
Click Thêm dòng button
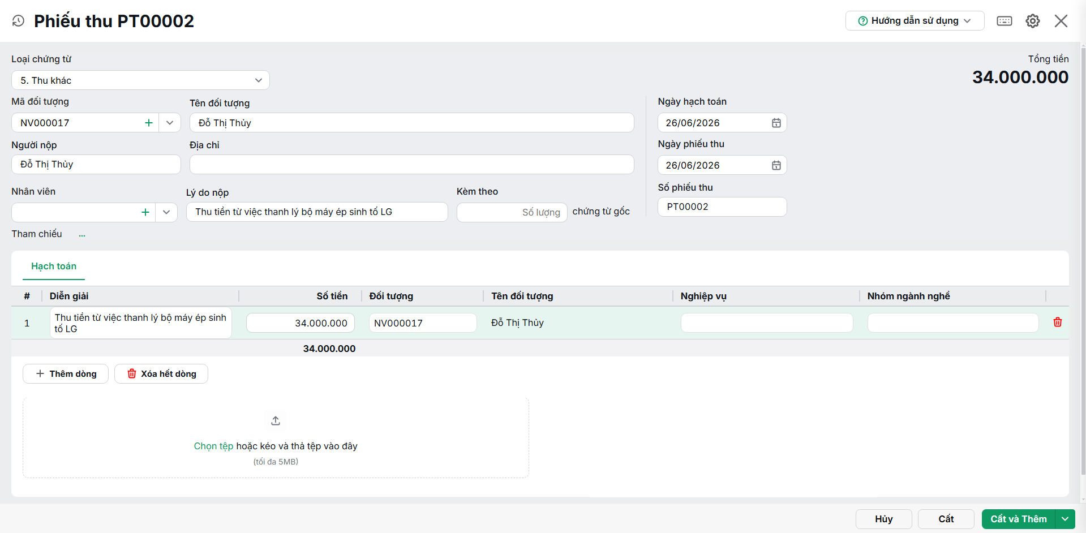tap(66, 374)
